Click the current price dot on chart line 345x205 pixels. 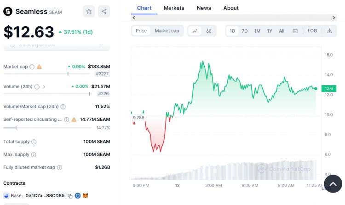316,89
